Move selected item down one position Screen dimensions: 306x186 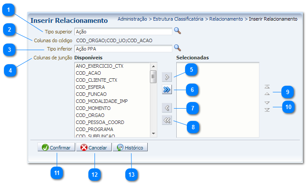coord(267,103)
